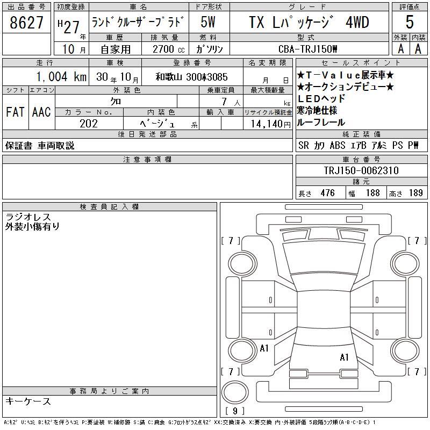
Task: Click リサイクル預託金 label
Action: [x=268, y=112]
